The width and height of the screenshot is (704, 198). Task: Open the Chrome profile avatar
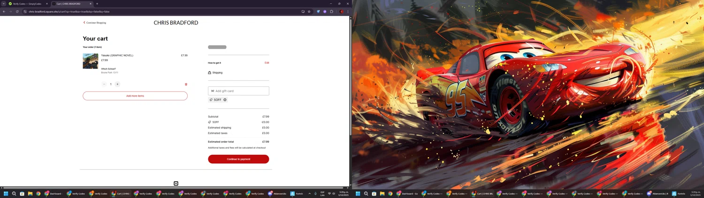pos(342,11)
